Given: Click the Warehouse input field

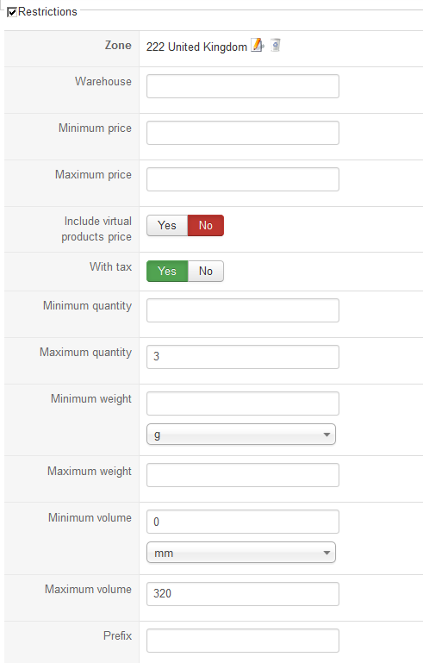Looking at the screenshot, I should coord(243,86).
